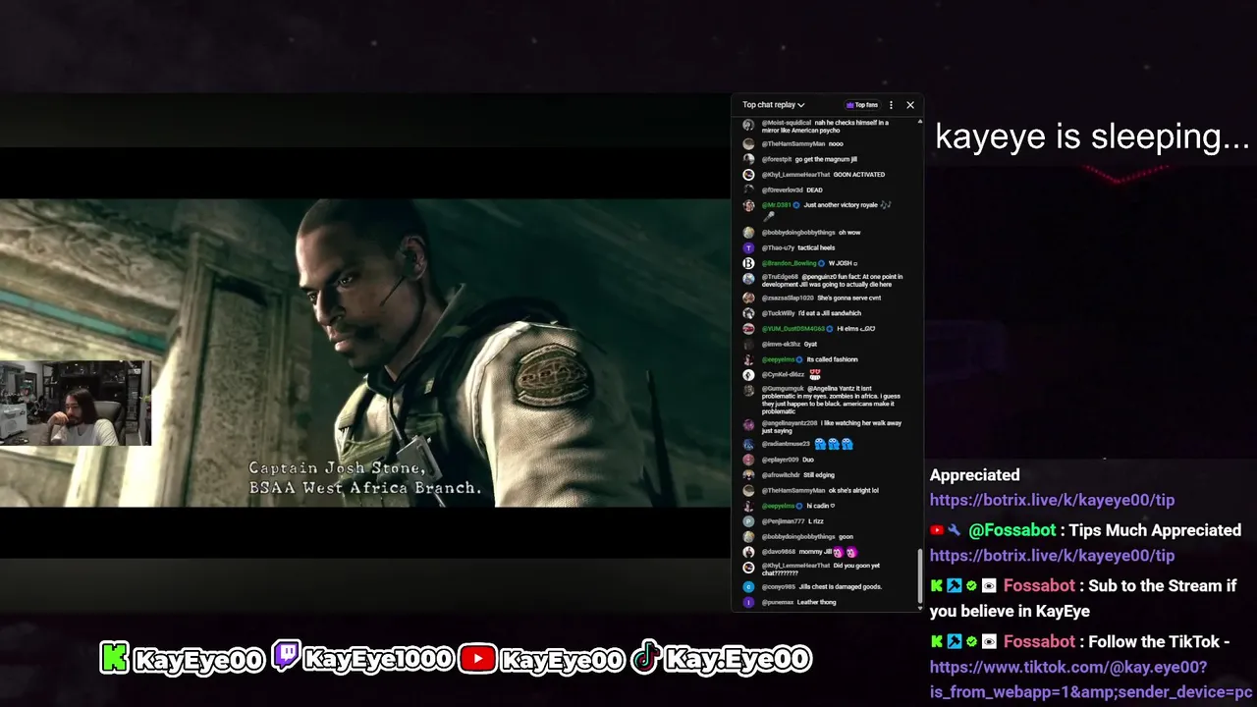Click the Kick logo beside KayEye00
Screen dimensions: 1257x707
[x=115, y=658]
